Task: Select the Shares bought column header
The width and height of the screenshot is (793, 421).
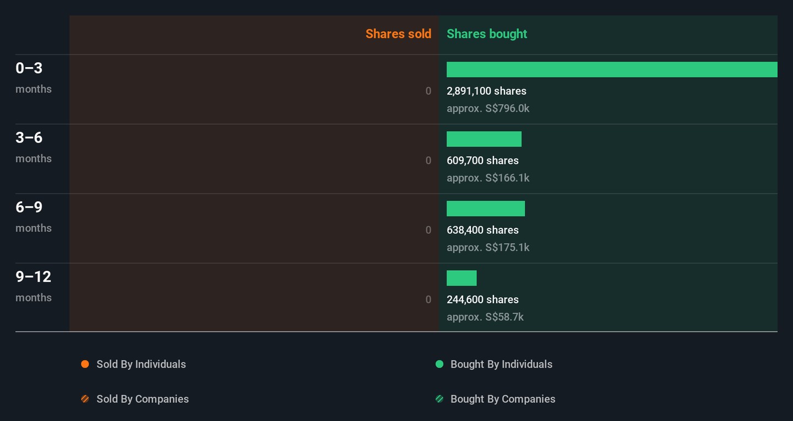Action: tap(487, 34)
